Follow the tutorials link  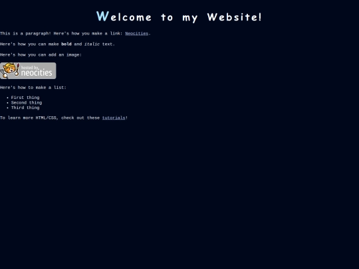point(114,118)
